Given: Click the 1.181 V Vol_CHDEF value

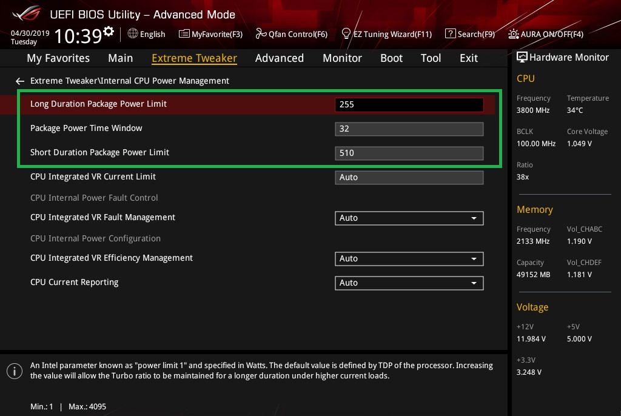Looking at the screenshot, I should pyautogui.click(x=579, y=275).
